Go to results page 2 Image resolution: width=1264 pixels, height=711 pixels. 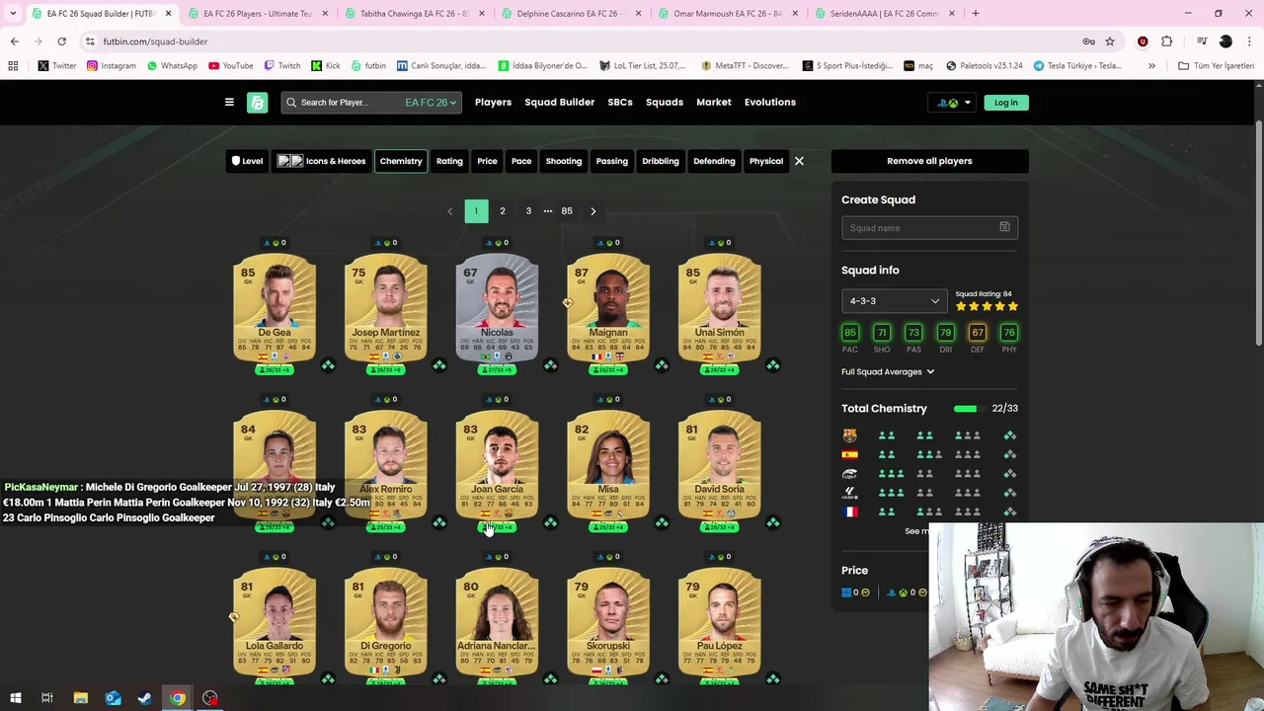point(502,210)
